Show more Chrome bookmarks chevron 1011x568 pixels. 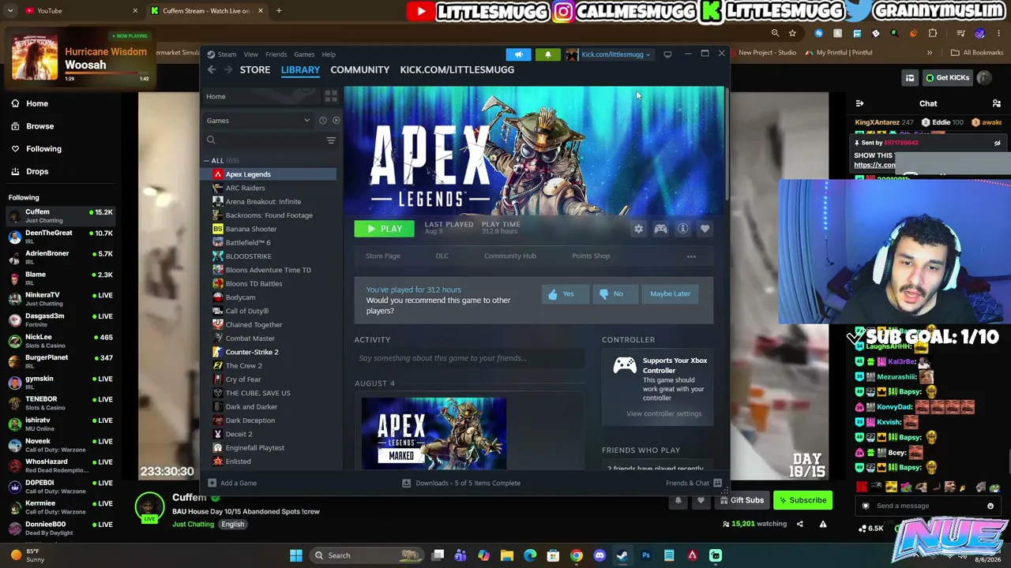pyautogui.click(x=929, y=53)
